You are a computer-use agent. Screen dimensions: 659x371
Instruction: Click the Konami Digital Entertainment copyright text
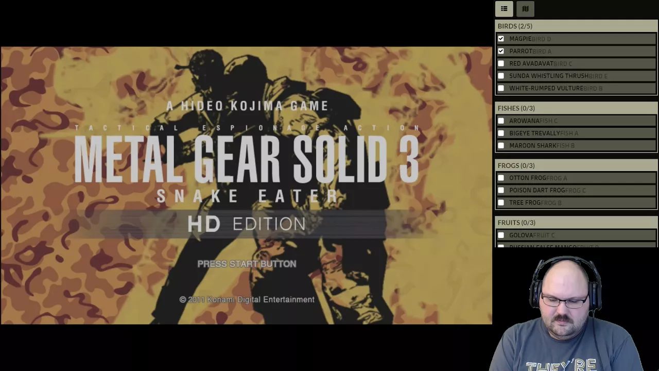[x=247, y=299]
